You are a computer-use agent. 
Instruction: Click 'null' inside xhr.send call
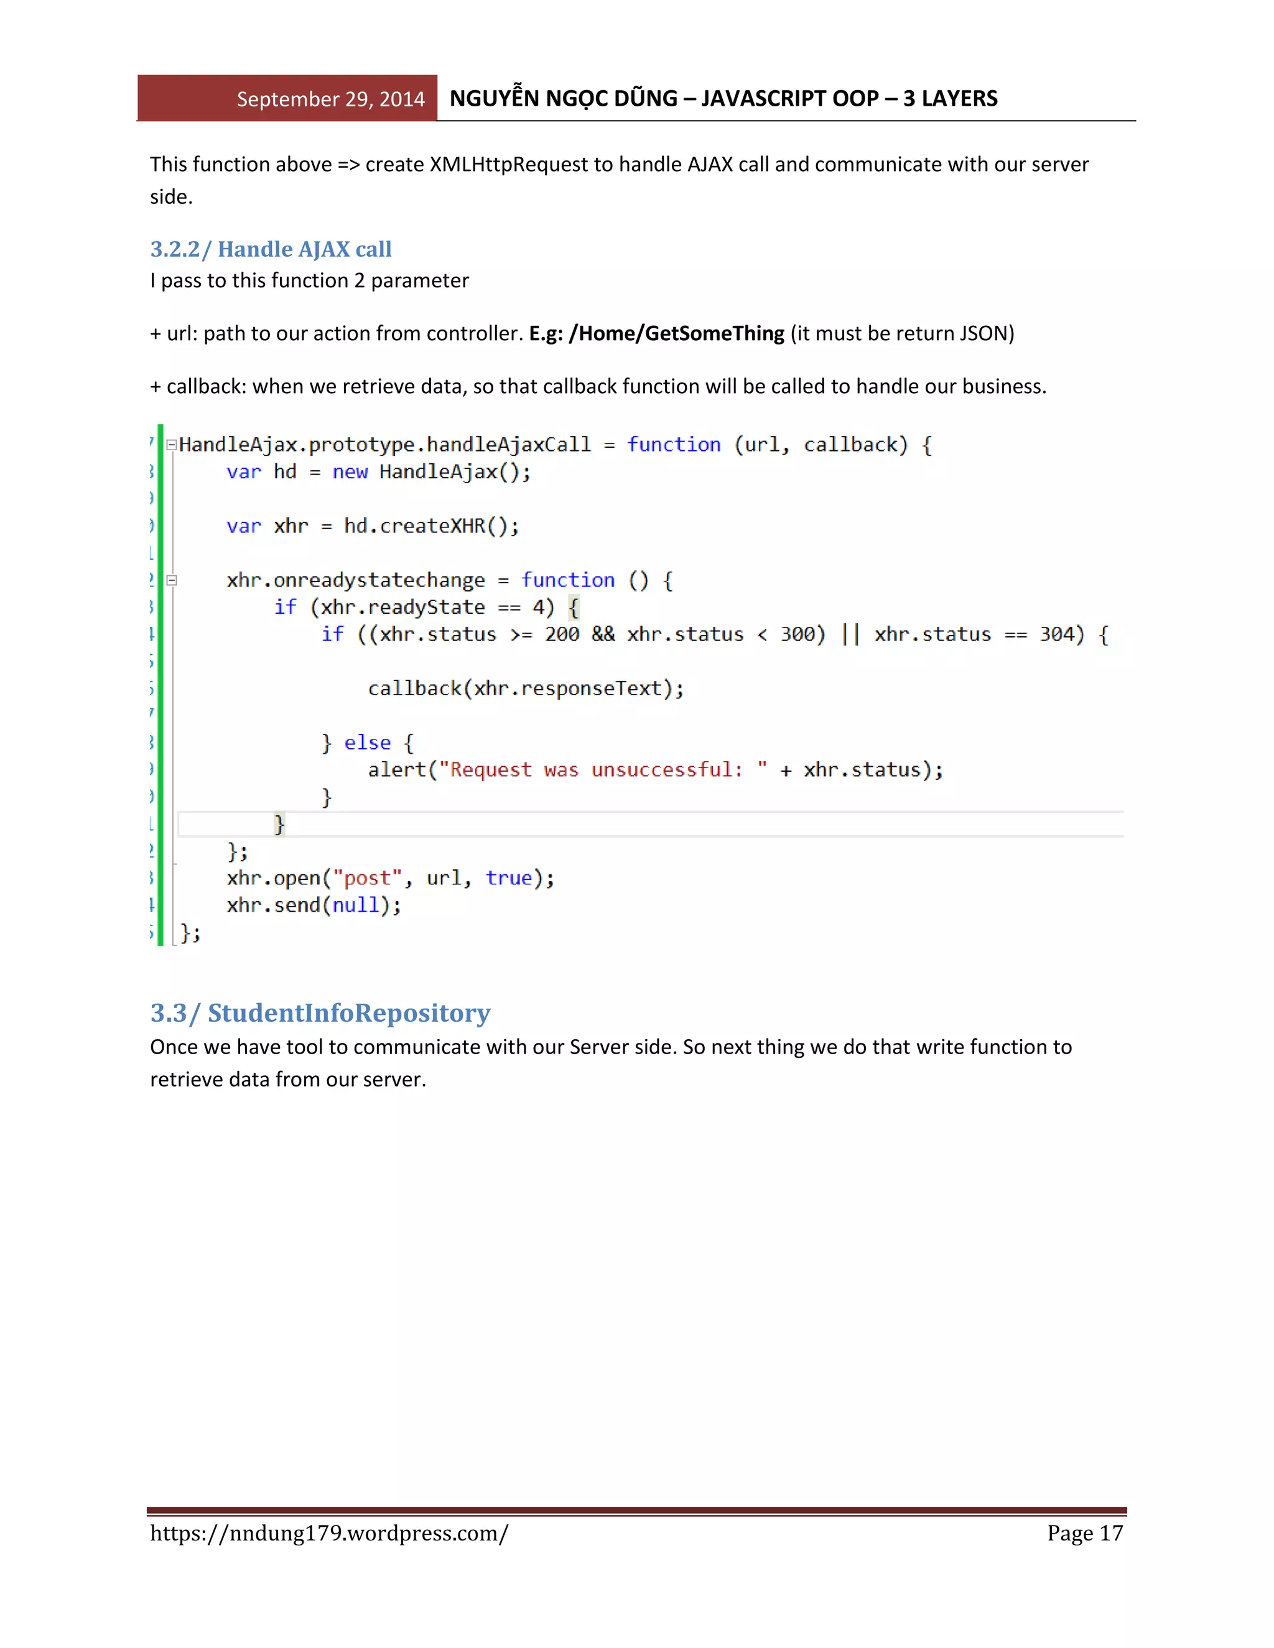point(355,905)
